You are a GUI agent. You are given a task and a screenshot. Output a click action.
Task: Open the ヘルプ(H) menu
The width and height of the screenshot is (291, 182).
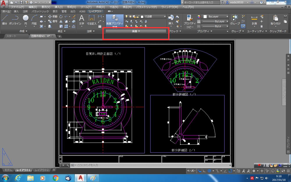188,7
